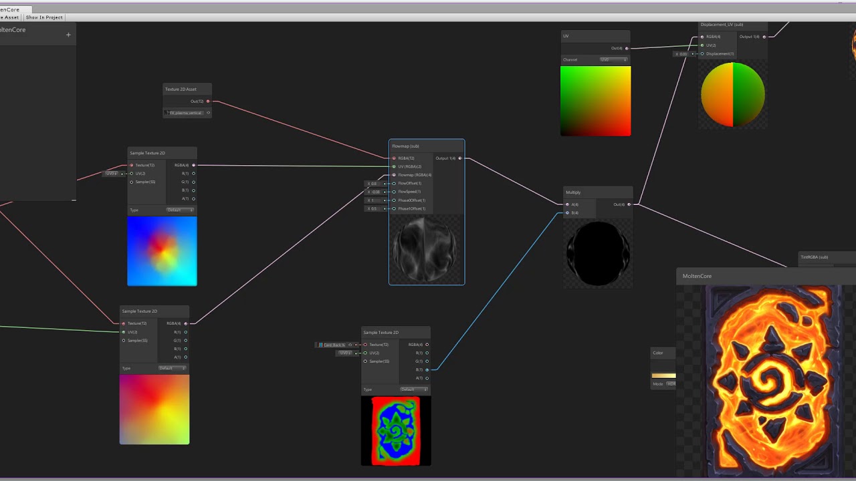Select the Displacement_UV (sub) node title

722,25
